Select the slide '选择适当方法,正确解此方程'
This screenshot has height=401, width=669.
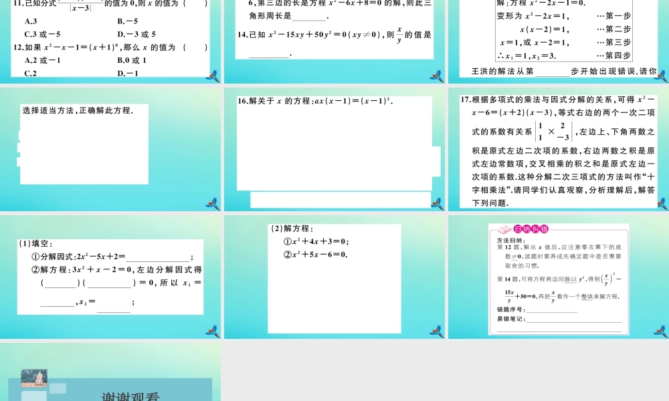[x=110, y=149]
